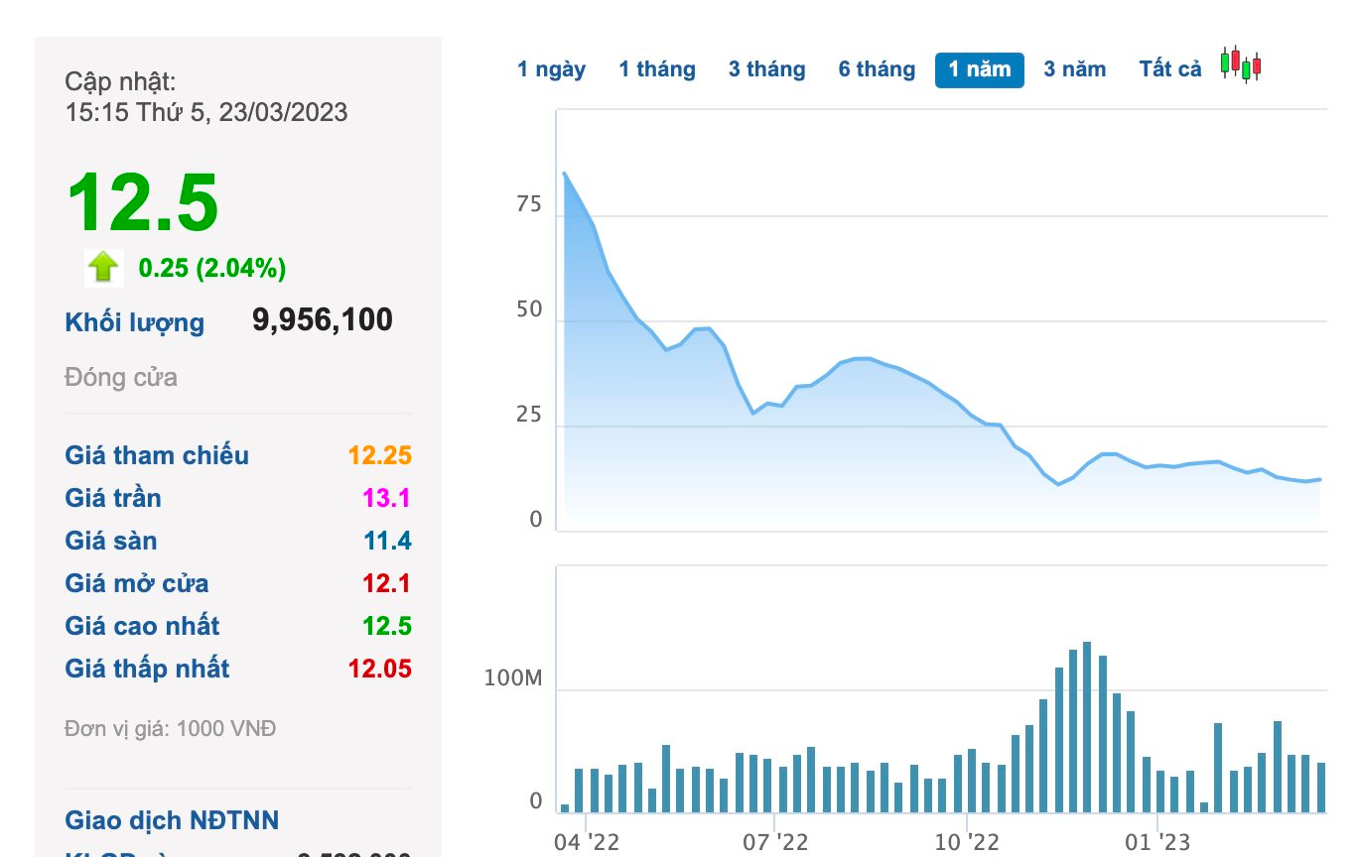Screen dimensions: 1360x857
Task: Select the Giá trần value 13.1
Action: (x=386, y=498)
